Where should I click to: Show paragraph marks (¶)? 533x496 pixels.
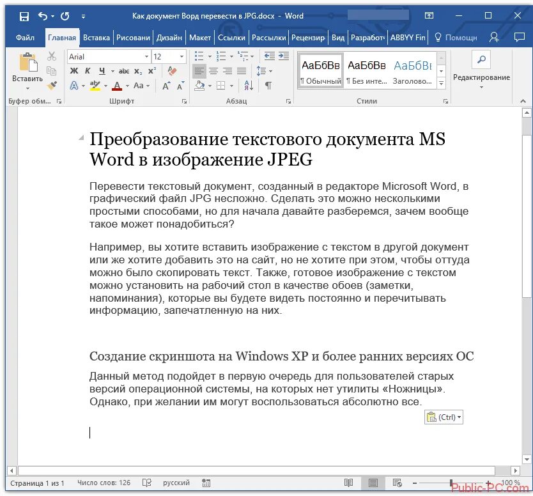[x=268, y=85]
